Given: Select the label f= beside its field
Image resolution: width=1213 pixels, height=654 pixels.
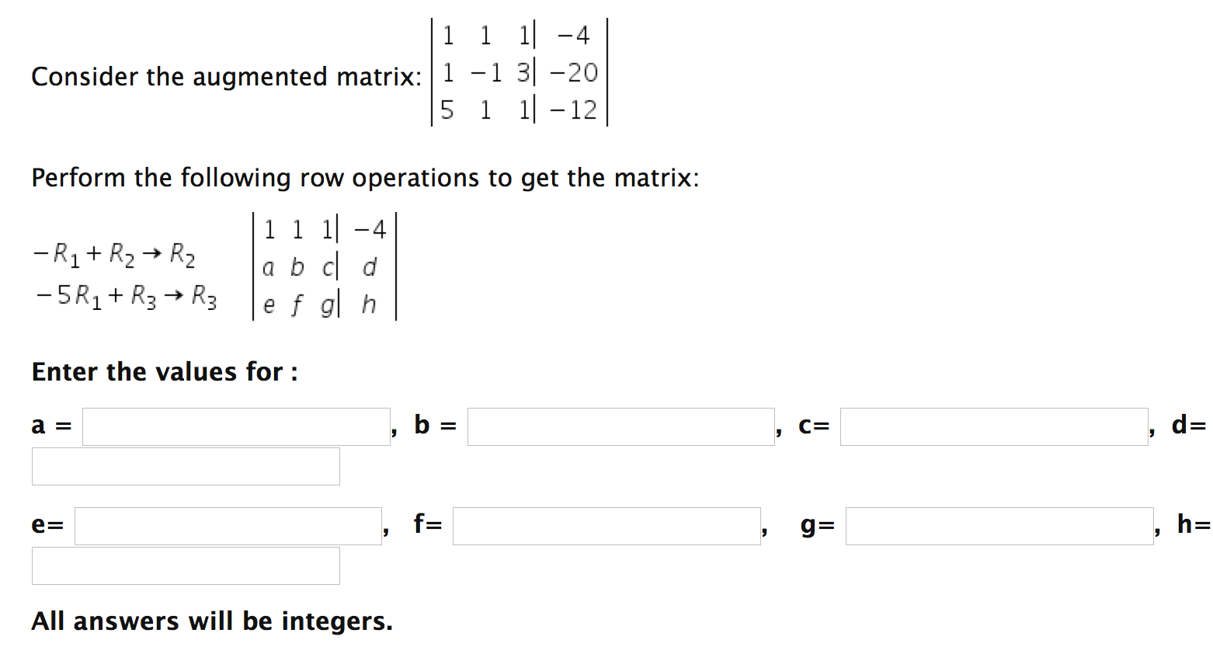Looking at the screenshot, I should tap(426, 525).
